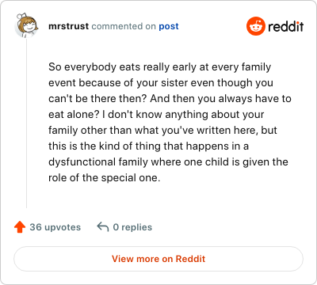Click the Reddit Snoo logo icon
317x285 pixels.
coord(255,26)
